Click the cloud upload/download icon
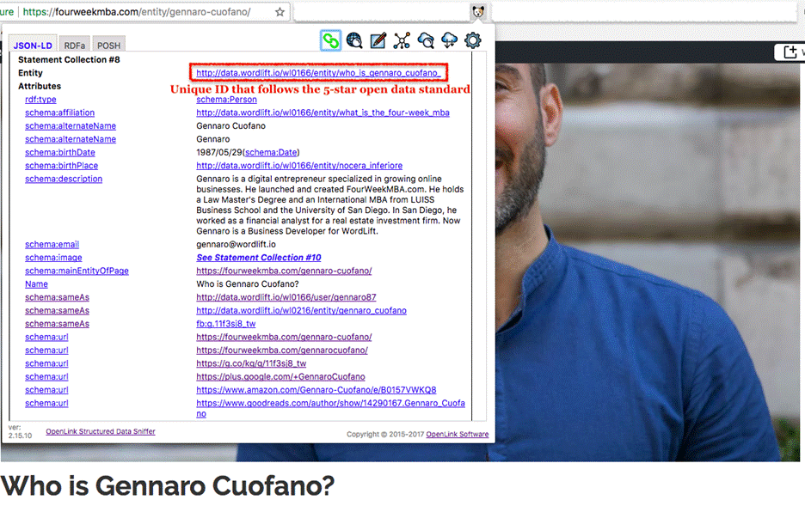The height and width of the screenshot is (512, 805). coord(449,40)
